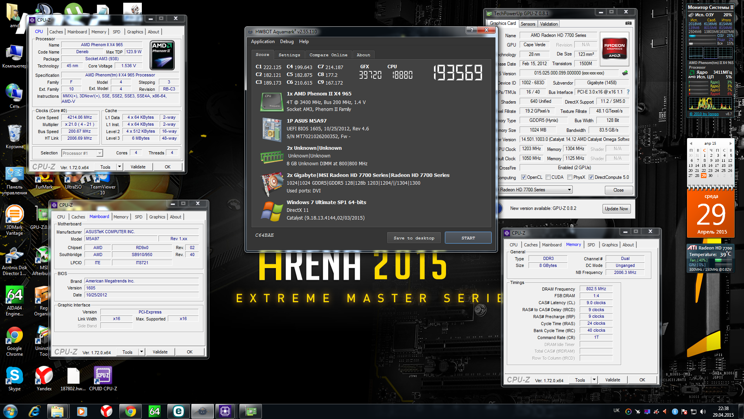Toggle the PhysX checkbox in GPU-Z
The image size is (744, 419).
click(x=570, y=177)
